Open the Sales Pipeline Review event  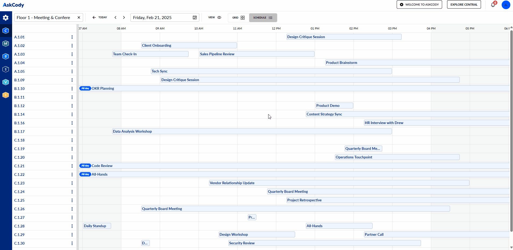click(257, 54)
